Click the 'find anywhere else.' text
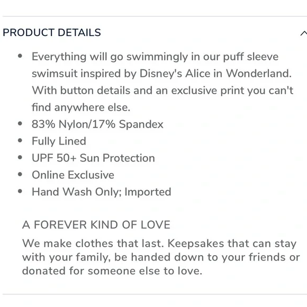This screenshot has height=307, width=307. point(81,107)
